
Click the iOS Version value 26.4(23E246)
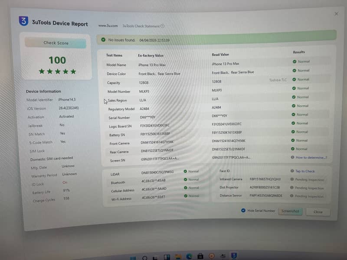69,108
